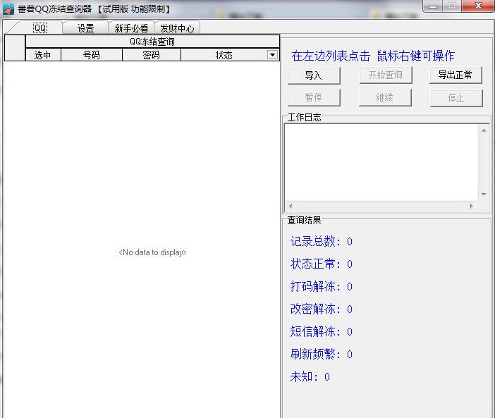Sort by the 选中 column header
The image size is (495, 418).
[43, 55]
